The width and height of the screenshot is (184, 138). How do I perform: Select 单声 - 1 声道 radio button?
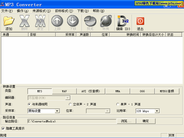click(118, 104)
